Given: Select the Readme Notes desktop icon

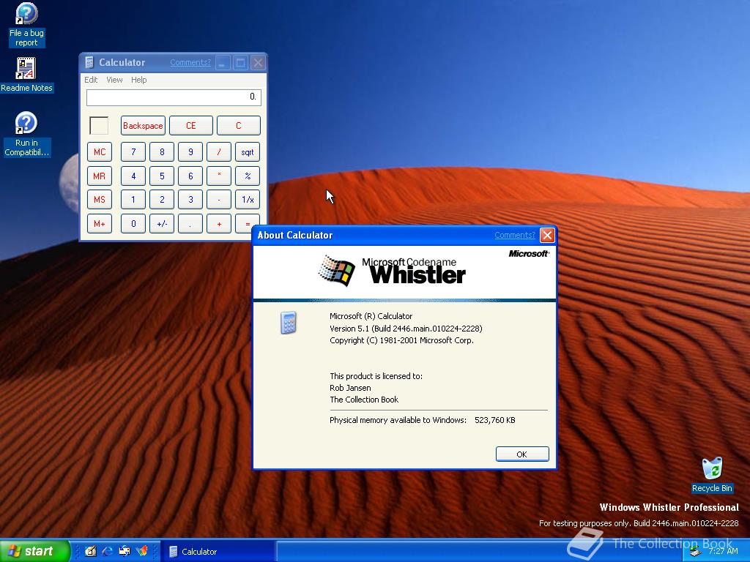Looking at the screenshot, I should coord(26,75).
